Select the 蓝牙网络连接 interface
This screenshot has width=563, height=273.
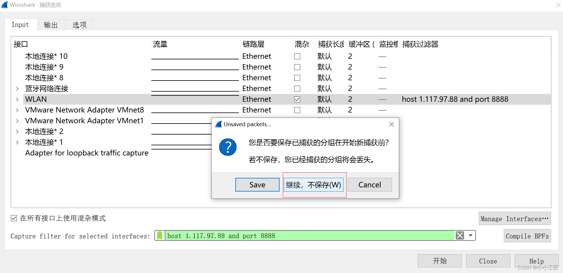(47, 88)
